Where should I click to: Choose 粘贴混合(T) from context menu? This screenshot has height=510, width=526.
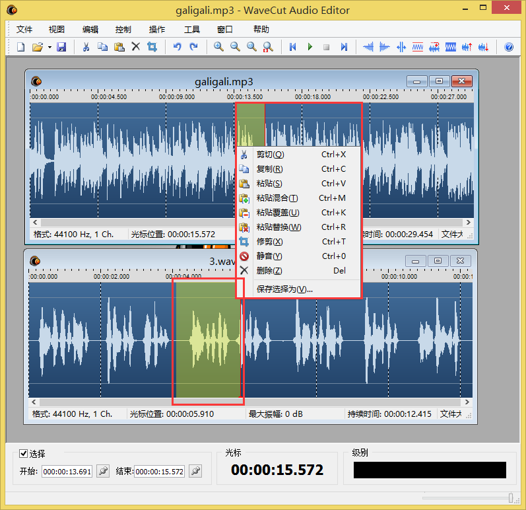[298, 198]
